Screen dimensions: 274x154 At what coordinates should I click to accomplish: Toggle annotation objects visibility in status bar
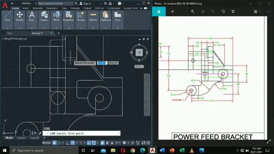[102, 143]
